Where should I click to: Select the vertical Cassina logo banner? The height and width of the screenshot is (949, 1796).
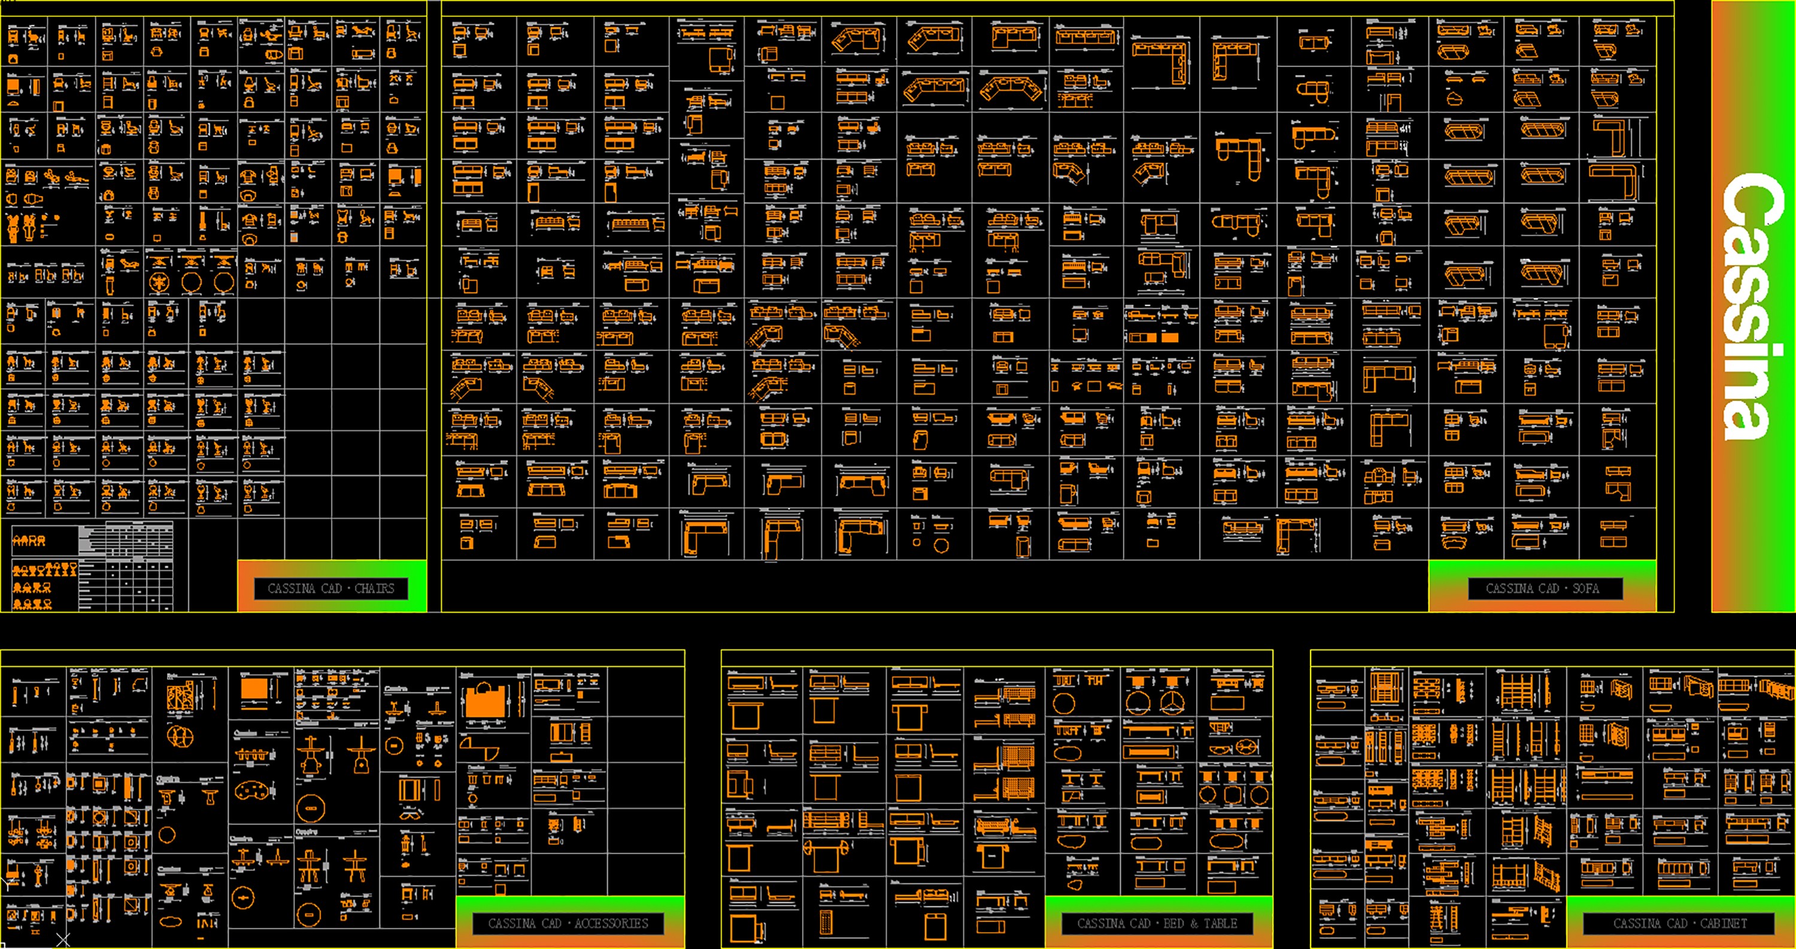point(1753,306)
